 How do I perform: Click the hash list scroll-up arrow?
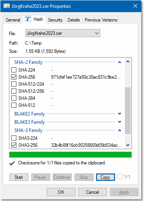(128, 61)
